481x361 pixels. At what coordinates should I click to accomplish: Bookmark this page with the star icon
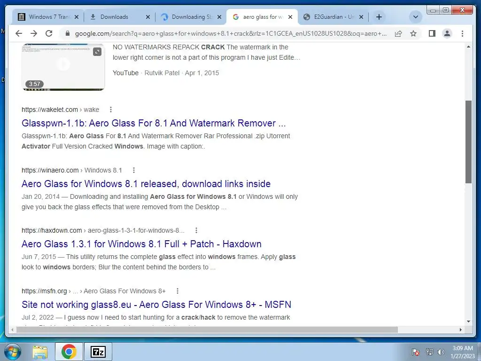tap(413, 33)
